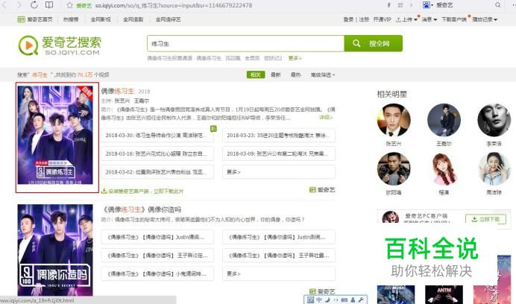The height and width of the screenshot is (304, 516).
Task: Open the 偶像你造吗 poster thumbnail
Action: coord(55,250)
